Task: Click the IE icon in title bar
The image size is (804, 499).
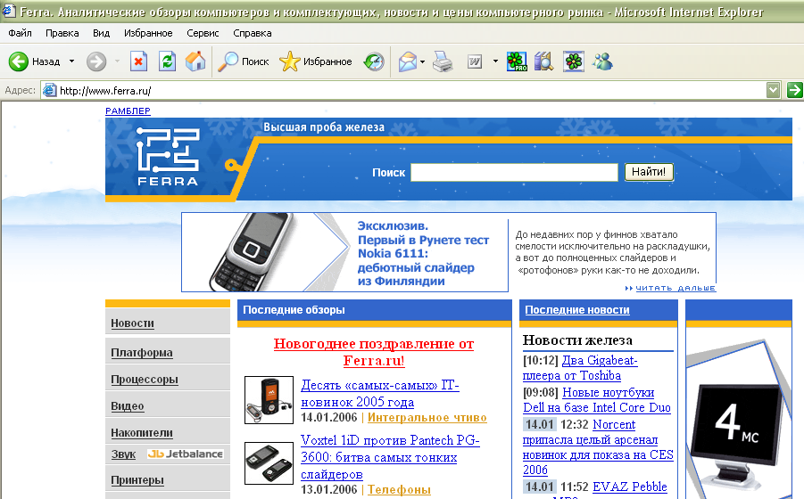Action: [9, 11]
